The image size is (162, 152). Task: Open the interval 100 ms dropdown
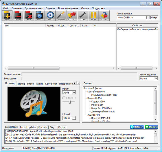click(x=69, y=118)
